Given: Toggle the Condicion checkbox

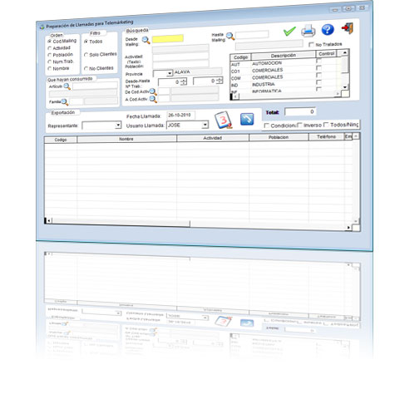Looking at the screenshot, I should pyautogui.click(x=266, y=126).
